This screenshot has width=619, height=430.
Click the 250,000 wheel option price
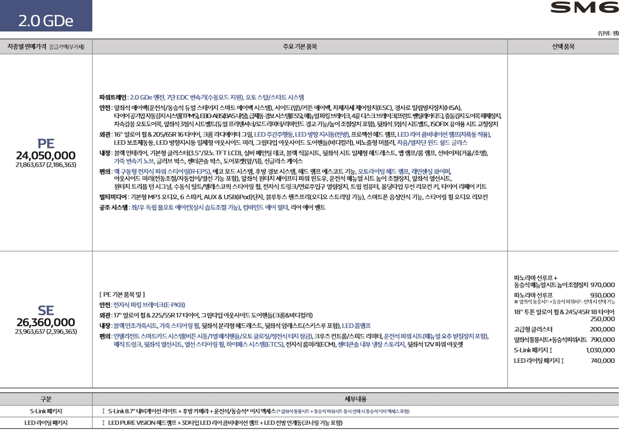(602, 319)
